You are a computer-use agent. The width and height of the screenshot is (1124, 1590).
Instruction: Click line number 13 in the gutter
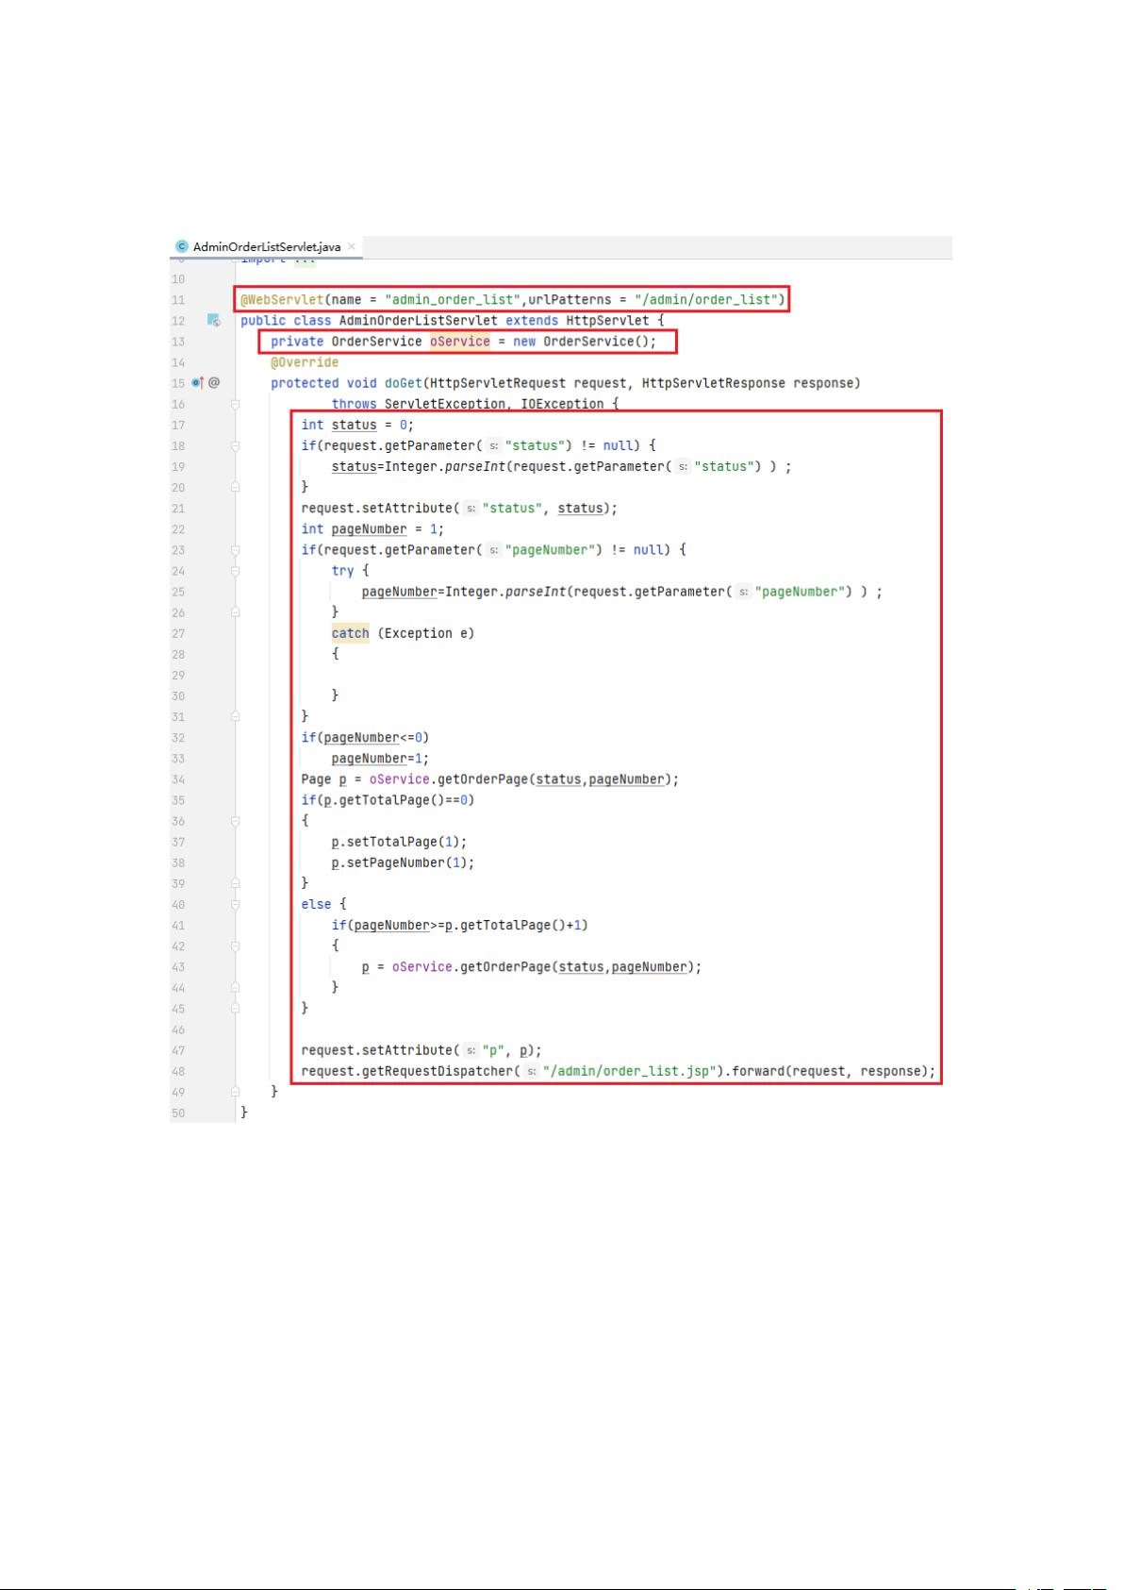(x=178, y=342)
